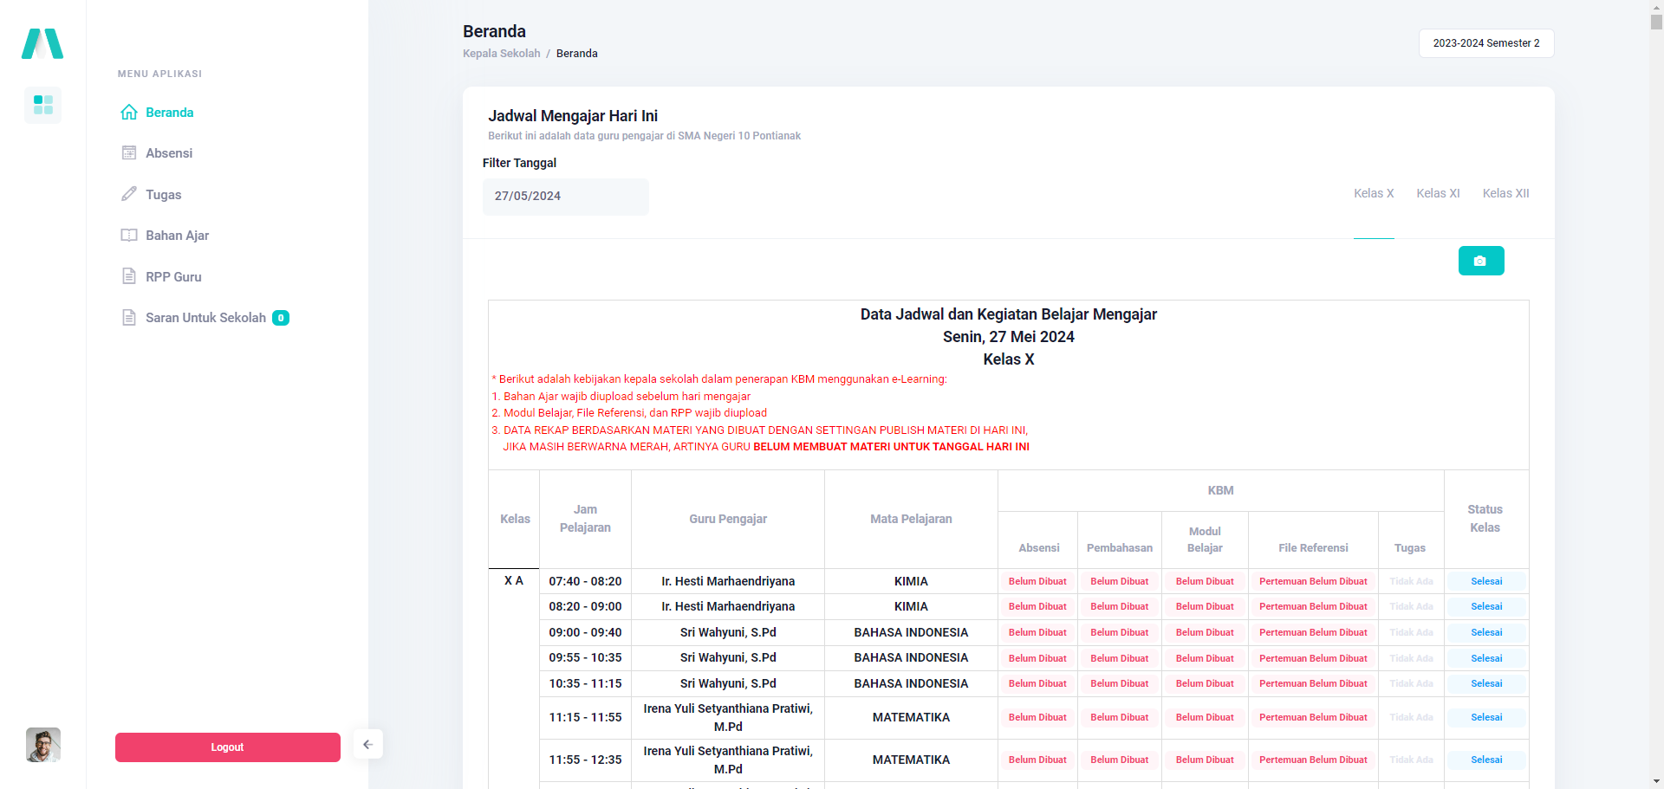Click the camera screenshot button

click(x=1480, y=261)
